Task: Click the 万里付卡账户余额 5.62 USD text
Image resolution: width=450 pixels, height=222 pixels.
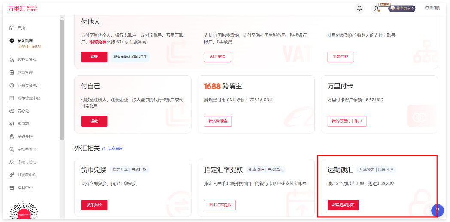Action: [355, 100]
